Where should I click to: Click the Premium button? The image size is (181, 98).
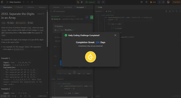176,2
